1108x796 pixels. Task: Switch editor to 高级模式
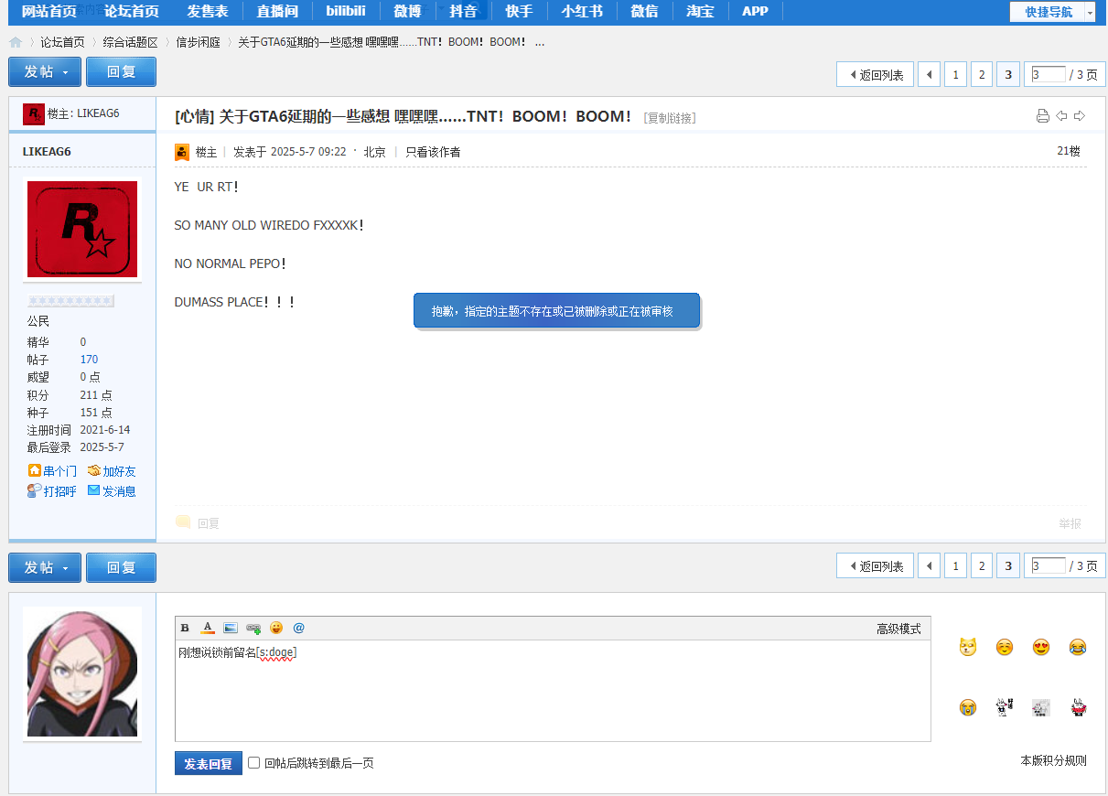898,629
